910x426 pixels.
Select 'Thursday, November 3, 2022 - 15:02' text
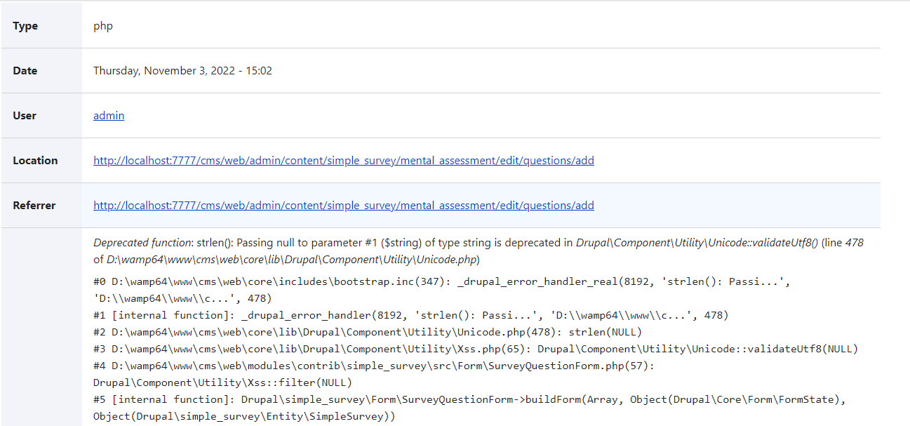[x=182, y=71]
